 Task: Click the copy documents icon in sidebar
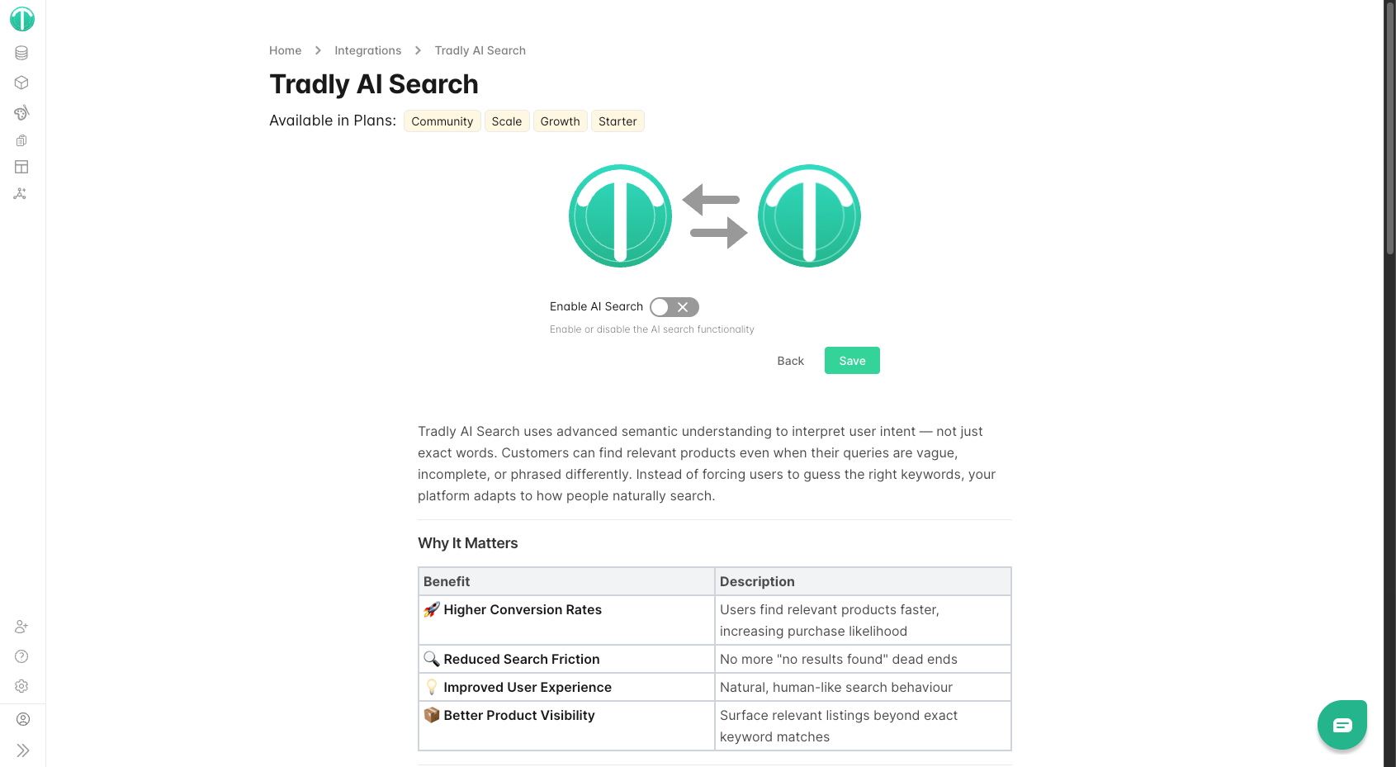tap(21, 140)
